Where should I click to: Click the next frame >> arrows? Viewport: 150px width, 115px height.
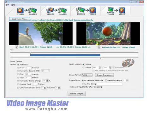click(89, 47)
